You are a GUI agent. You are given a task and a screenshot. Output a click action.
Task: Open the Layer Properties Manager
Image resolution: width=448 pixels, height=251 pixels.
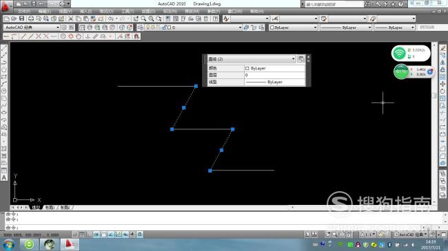coord(141,28)
